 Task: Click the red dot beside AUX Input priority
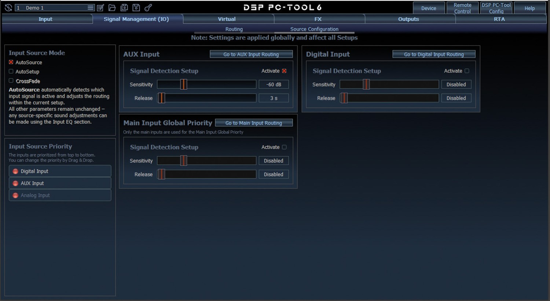[15, 184]
